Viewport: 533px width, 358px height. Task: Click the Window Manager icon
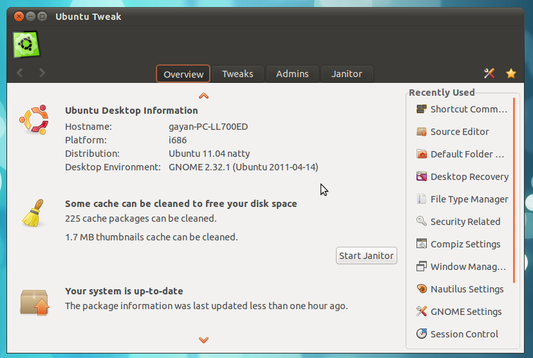(x=422, y=266)
